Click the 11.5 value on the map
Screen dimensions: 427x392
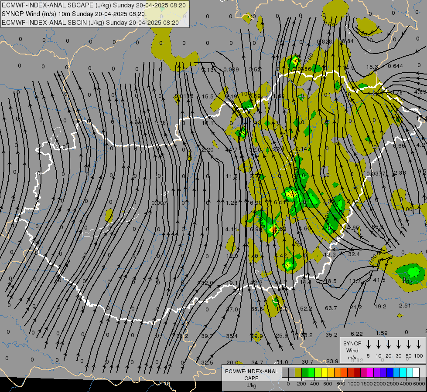pos(232,176)
